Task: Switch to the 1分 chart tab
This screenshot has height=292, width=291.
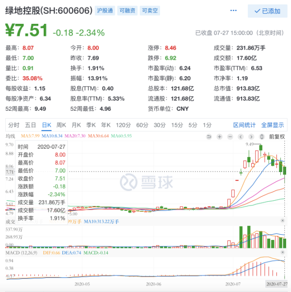Action: point(207,125)
